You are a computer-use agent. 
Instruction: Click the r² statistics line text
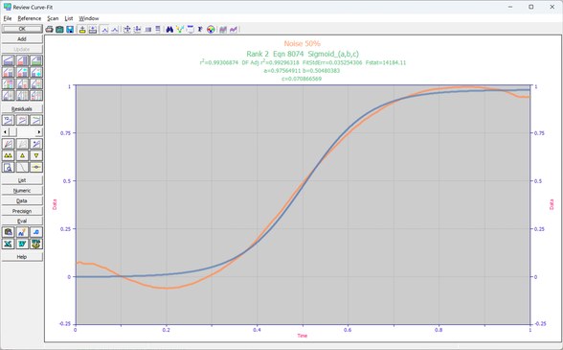[x=303, y=62]
